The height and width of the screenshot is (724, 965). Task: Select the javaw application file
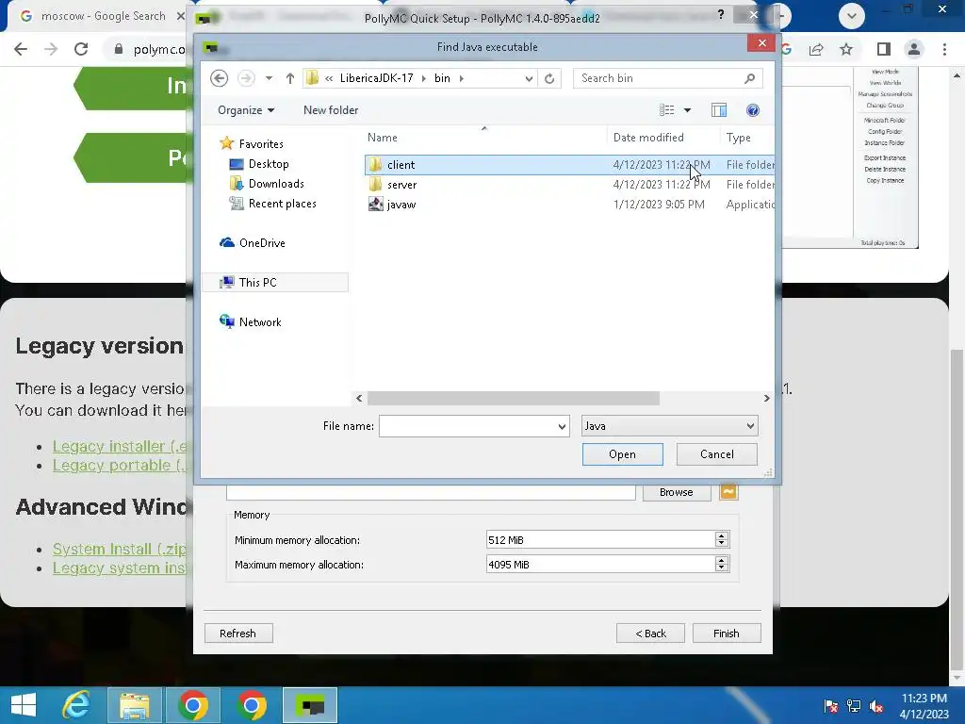(x=569, y=205)
